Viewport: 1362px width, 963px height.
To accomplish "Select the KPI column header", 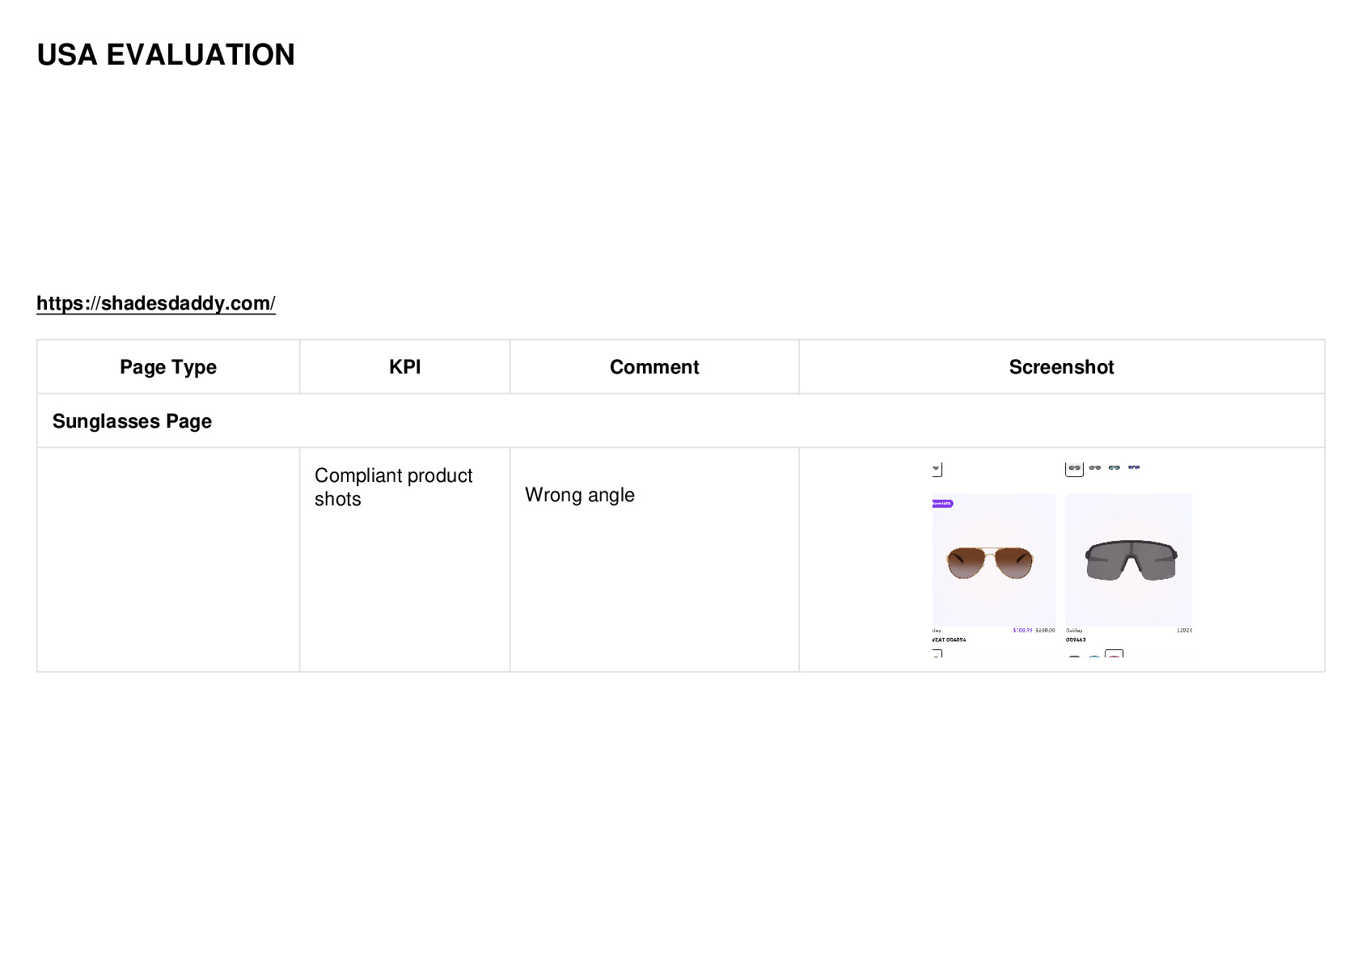I will coord(405,367).
